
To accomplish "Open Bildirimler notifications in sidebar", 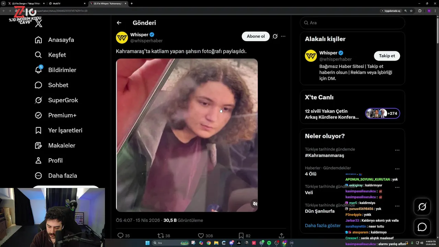I will [x=56, y=70].
